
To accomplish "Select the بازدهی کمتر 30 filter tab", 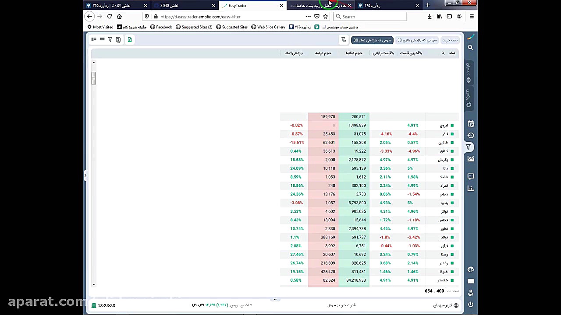I will pyautogui.click(x=372, y=40).
